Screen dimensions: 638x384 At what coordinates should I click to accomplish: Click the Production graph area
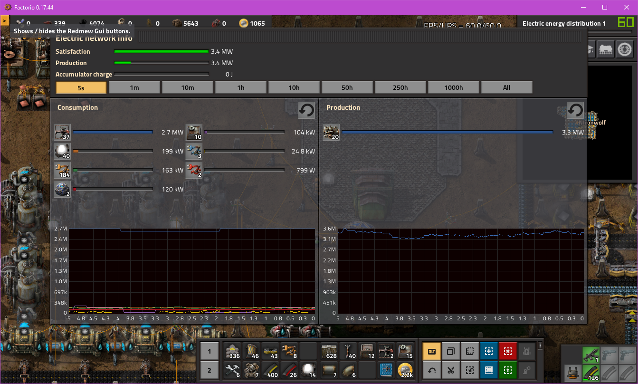coord(460,271)
